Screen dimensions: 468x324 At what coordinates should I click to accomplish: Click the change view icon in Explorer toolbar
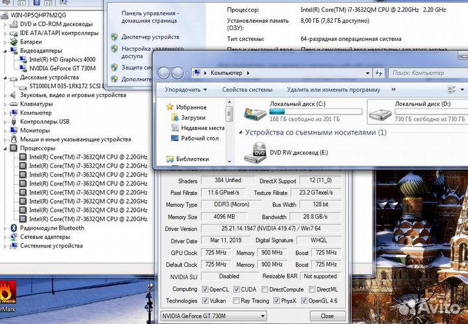452,90
